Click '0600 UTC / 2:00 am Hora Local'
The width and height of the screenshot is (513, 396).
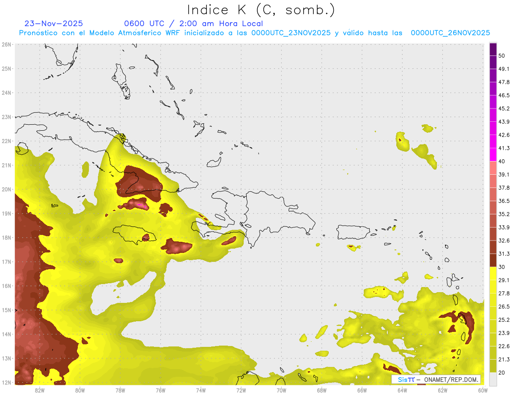[193, 23]
